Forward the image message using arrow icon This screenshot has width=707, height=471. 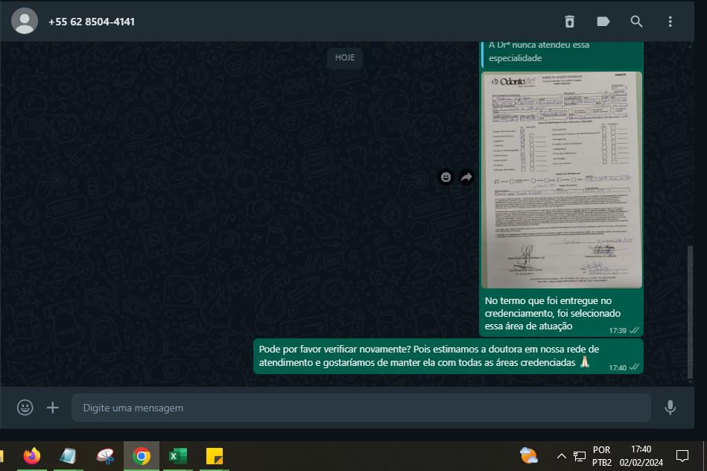466,177
